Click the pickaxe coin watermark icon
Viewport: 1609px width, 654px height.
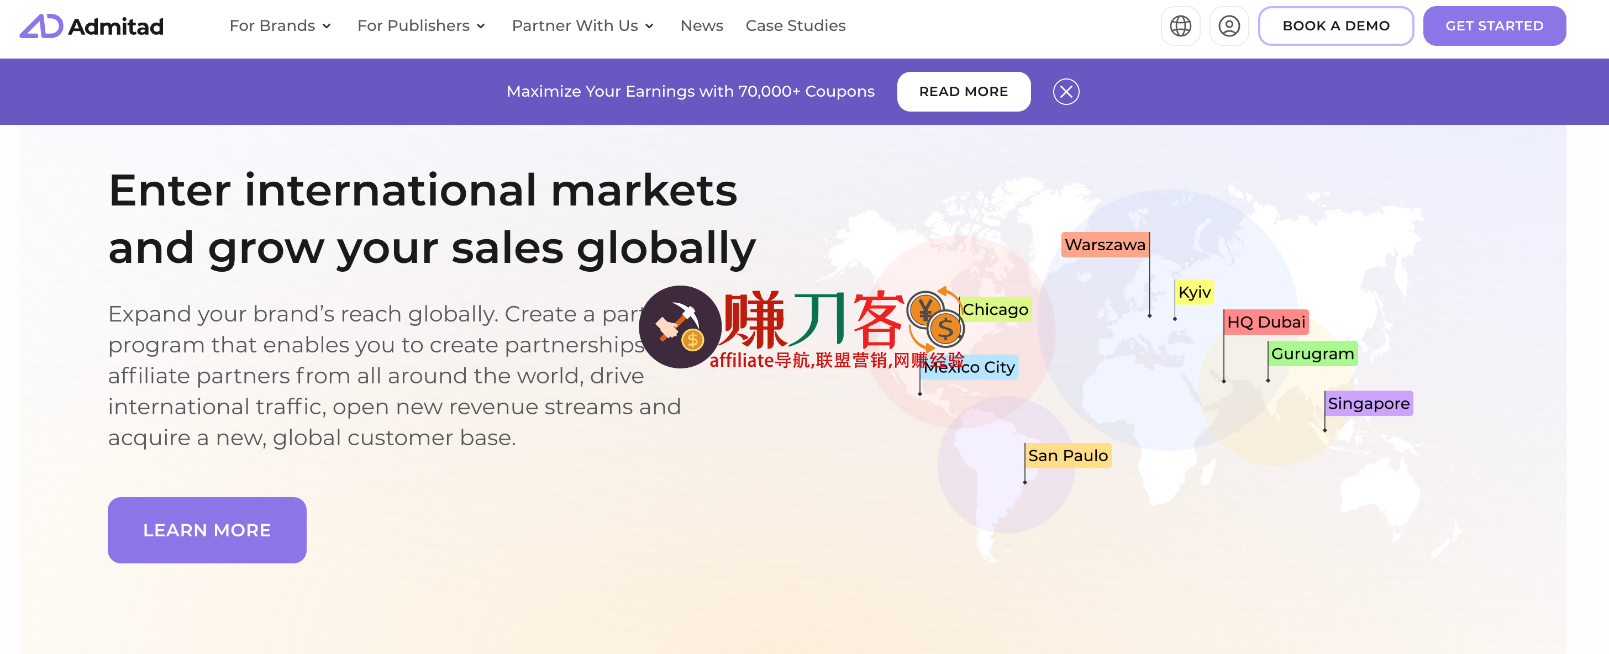point(680,326)
